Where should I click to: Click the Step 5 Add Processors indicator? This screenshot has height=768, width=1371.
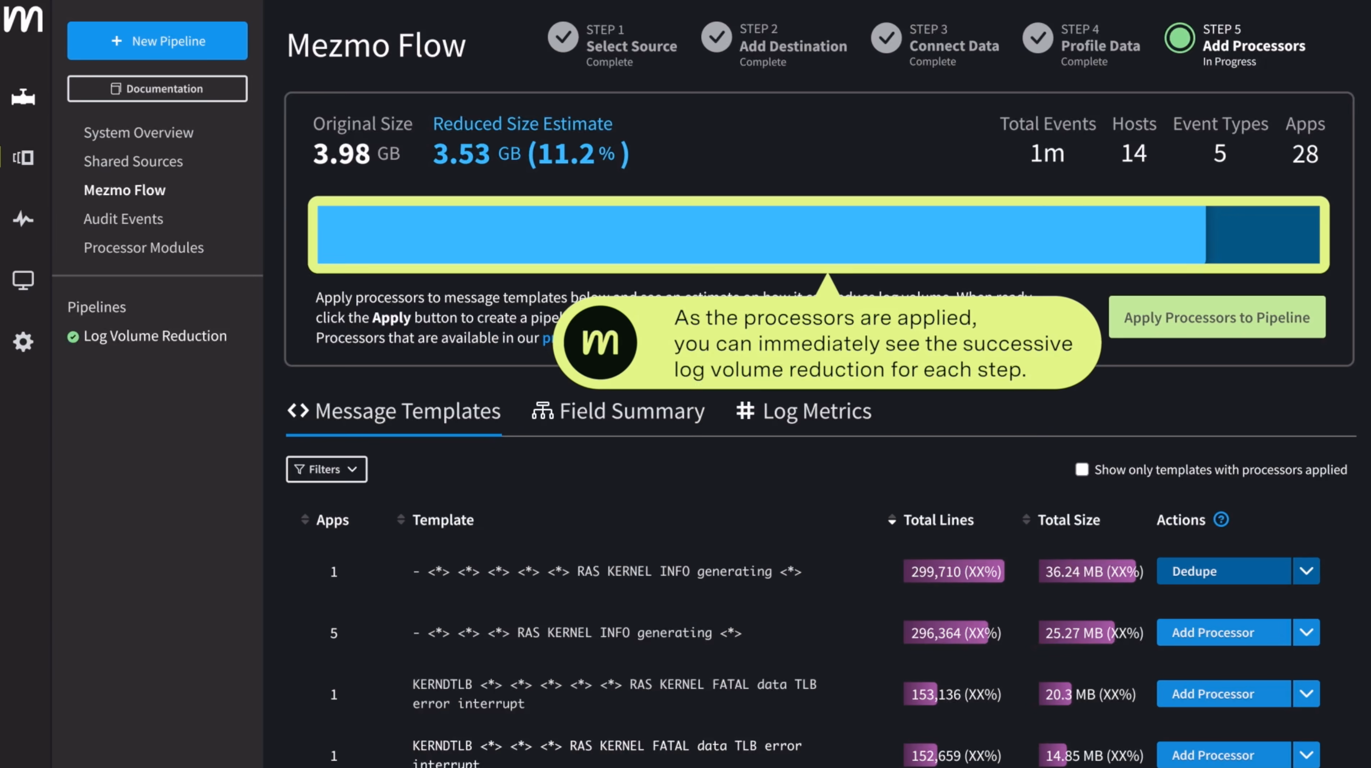(x=1180, y=37)
